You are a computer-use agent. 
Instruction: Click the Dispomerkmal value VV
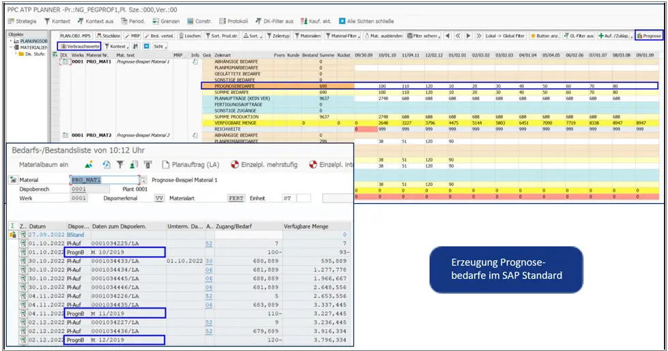(x=159, y=198)
